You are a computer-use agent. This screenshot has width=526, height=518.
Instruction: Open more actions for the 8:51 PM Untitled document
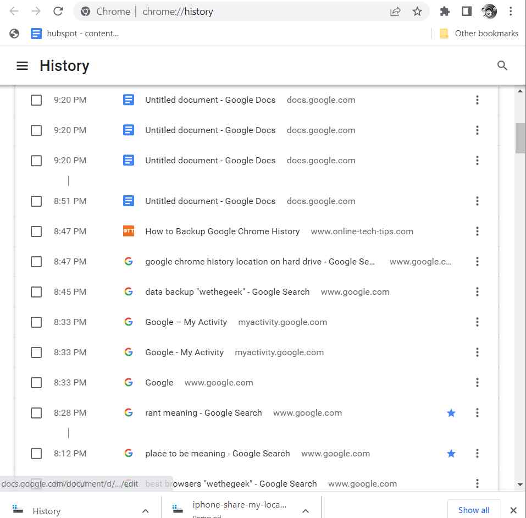point(477,201)
